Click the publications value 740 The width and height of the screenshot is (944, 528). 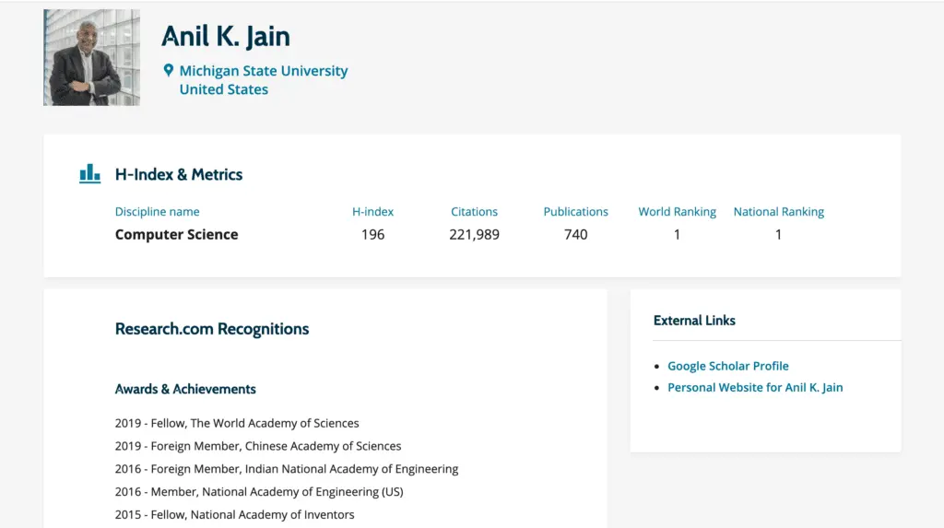pyautogui.click(x=575, y=235)
